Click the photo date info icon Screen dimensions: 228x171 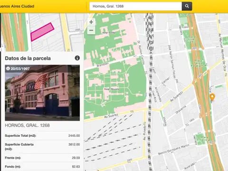coord(8,68)
